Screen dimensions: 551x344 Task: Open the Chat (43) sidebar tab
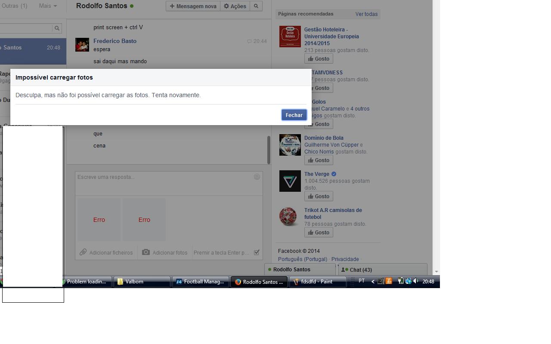click(x=382, y=270)
